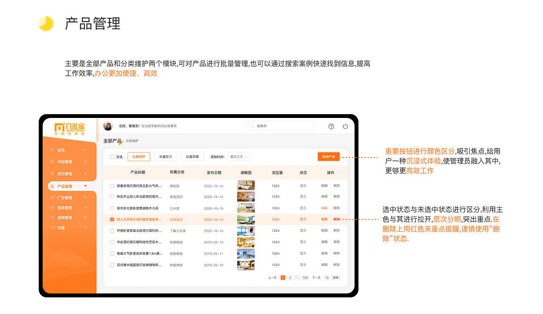
Task: Select the 产品管理 module icon
Action: 52,186
